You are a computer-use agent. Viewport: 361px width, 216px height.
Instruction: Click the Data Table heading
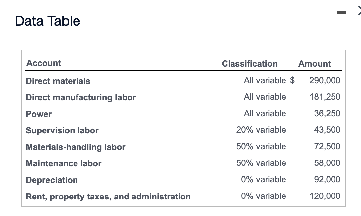(x=47, y=21)
